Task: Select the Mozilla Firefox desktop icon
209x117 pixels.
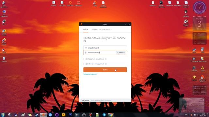Action: click(x=4, y=42)
